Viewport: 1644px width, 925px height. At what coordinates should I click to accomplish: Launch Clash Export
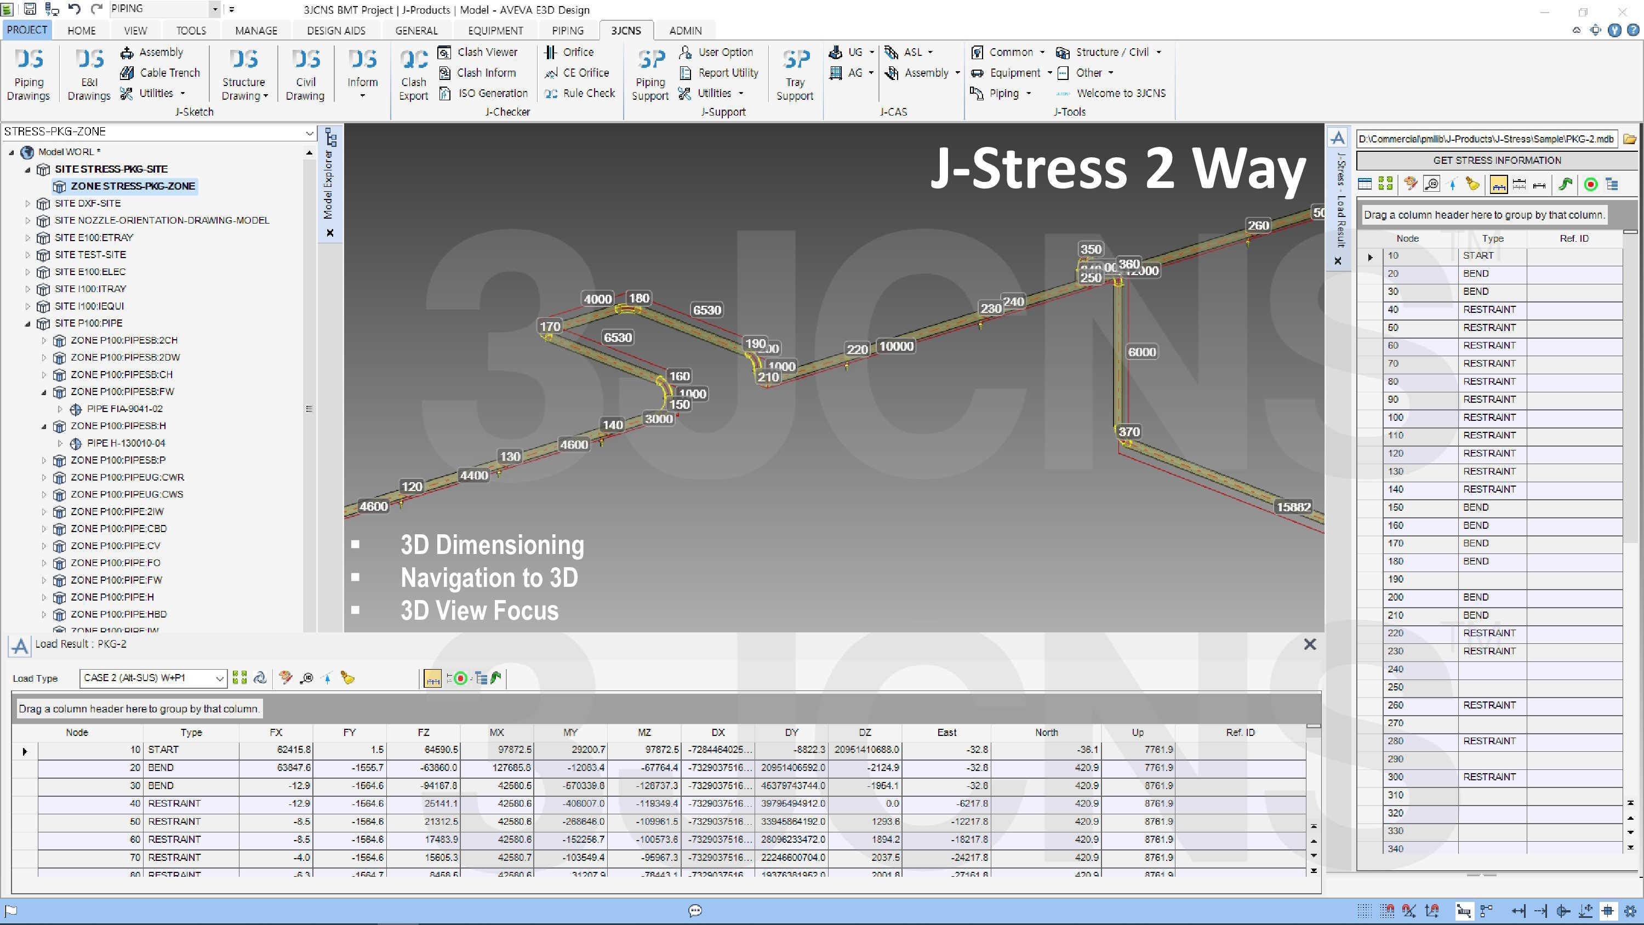(x=414, y=75)
